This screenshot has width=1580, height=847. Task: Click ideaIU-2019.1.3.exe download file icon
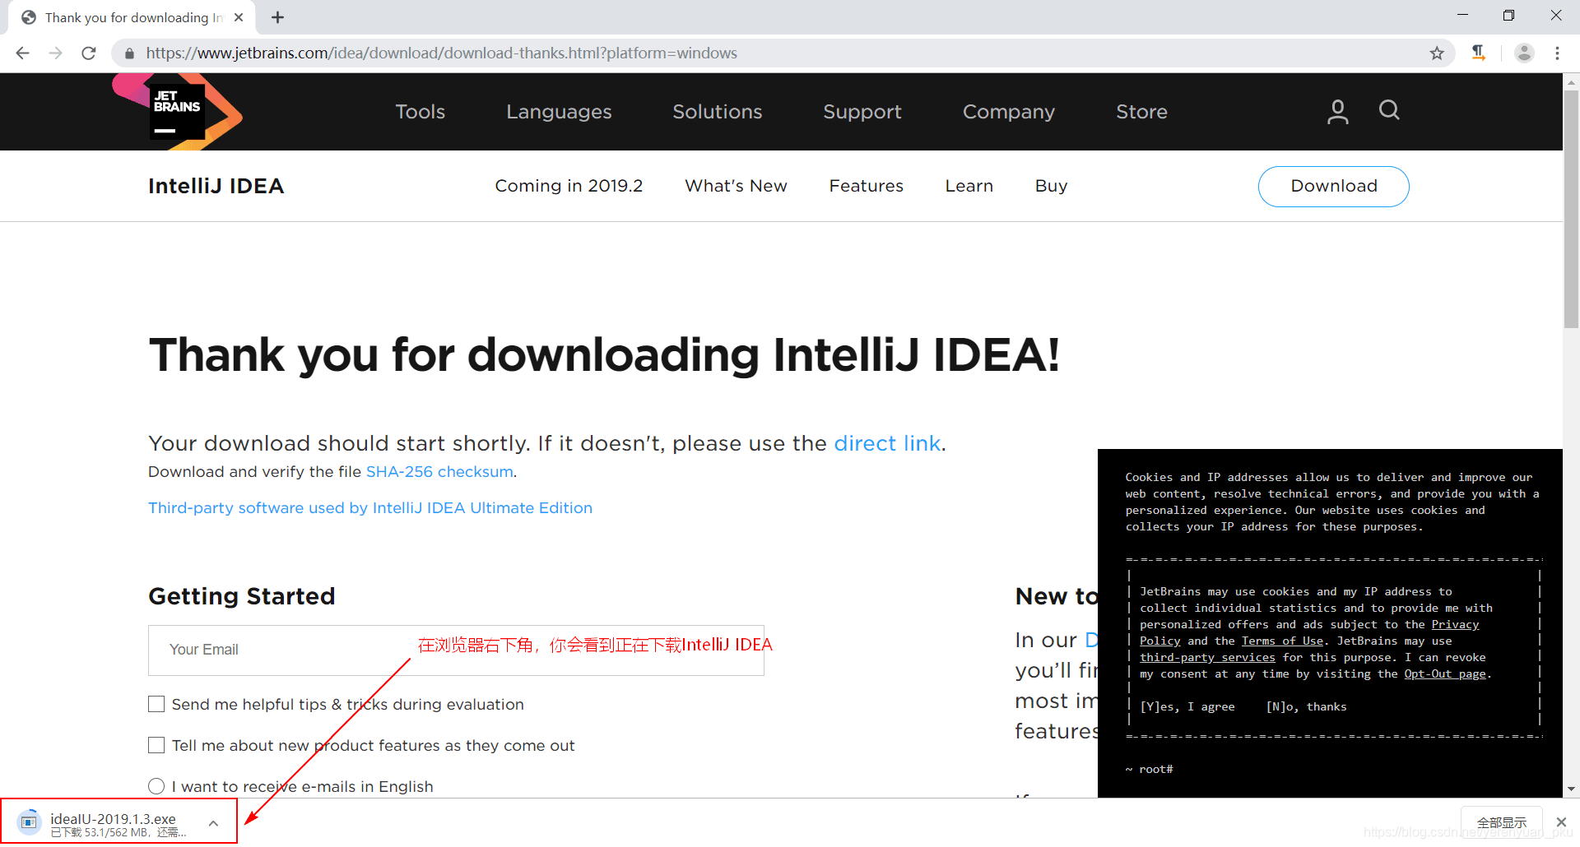(29, 822)
